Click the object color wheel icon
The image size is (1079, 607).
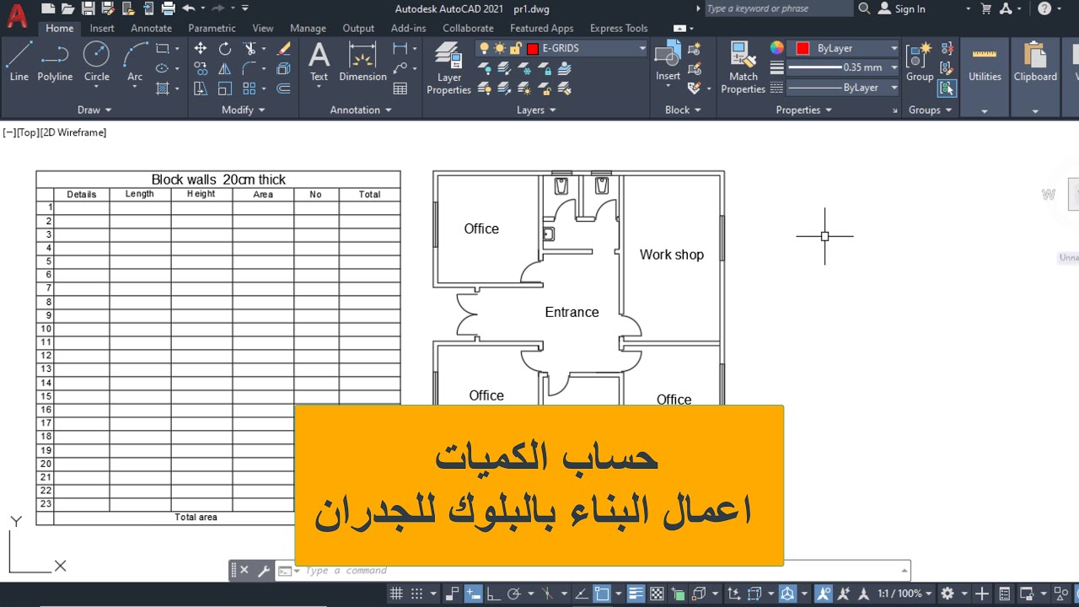pos(776,48)
